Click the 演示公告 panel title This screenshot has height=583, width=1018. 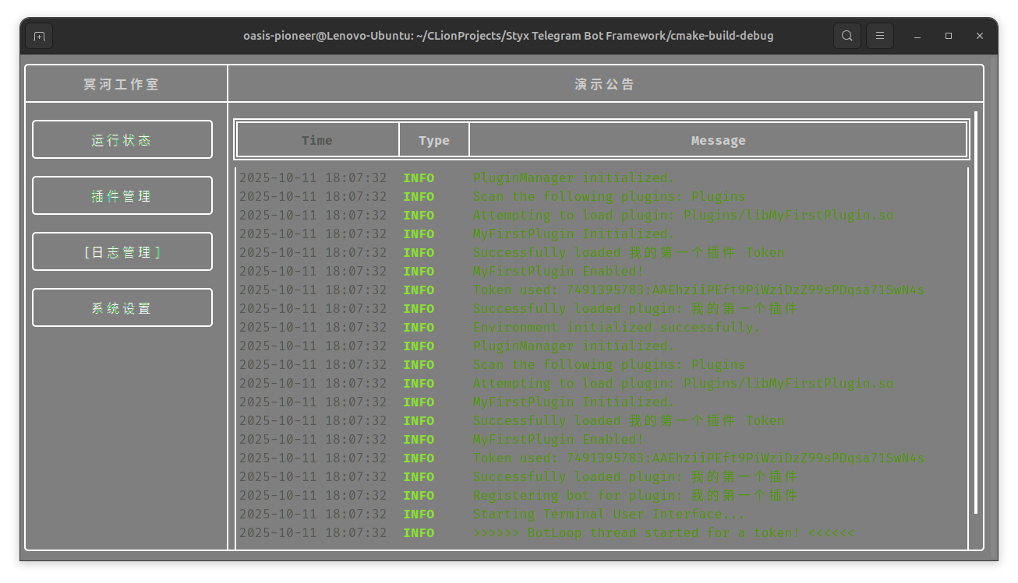(605, 84)
